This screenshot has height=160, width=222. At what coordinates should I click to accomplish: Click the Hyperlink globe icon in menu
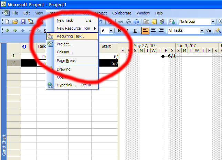click(x=50, y=85)
